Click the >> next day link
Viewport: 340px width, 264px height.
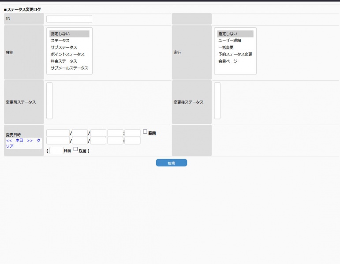click(30, 141)
